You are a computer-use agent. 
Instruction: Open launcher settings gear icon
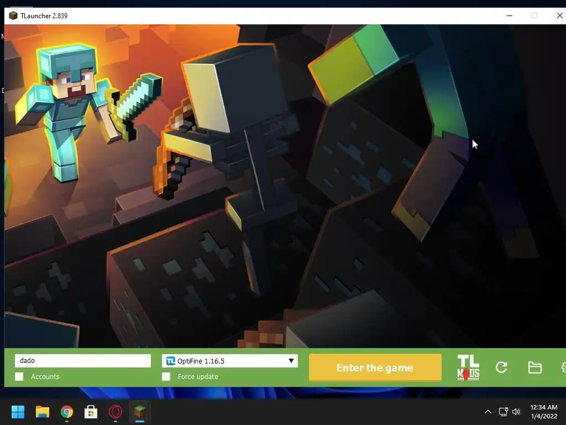pyautogui.click(x=563, y=367)
